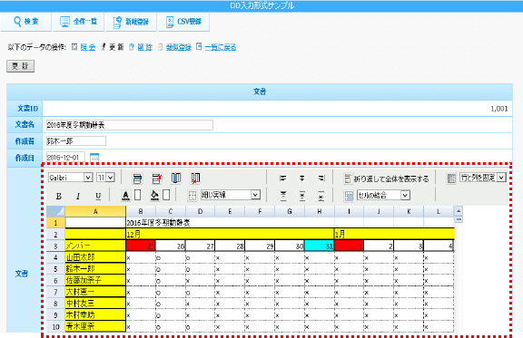Image resolution: width=523 pixels, height=338 pixels.
Task: Click the 複製登録 link
Action: pyautogui.click(x=179, y=47)
